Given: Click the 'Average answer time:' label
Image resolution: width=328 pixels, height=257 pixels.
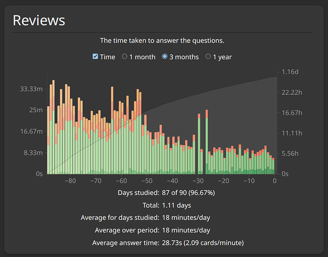Looking at the screenshot, I should coord(126,243).
